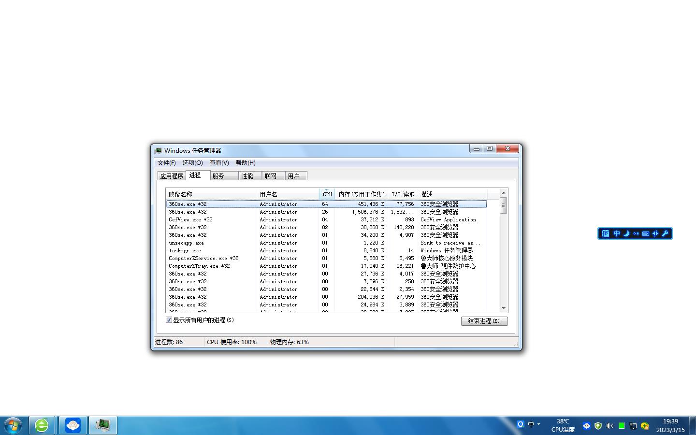Close the Task Manager window
Screen dimensions: 696x435
507,149
